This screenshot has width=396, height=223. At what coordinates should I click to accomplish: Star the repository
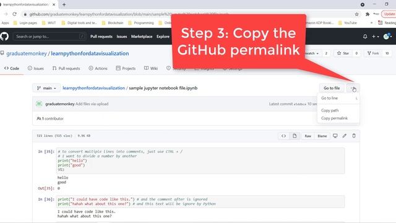[343, 53]
